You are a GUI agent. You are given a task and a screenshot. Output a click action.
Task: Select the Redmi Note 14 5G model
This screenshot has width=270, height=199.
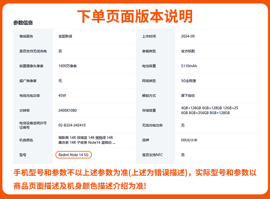[x=73, y=155]
